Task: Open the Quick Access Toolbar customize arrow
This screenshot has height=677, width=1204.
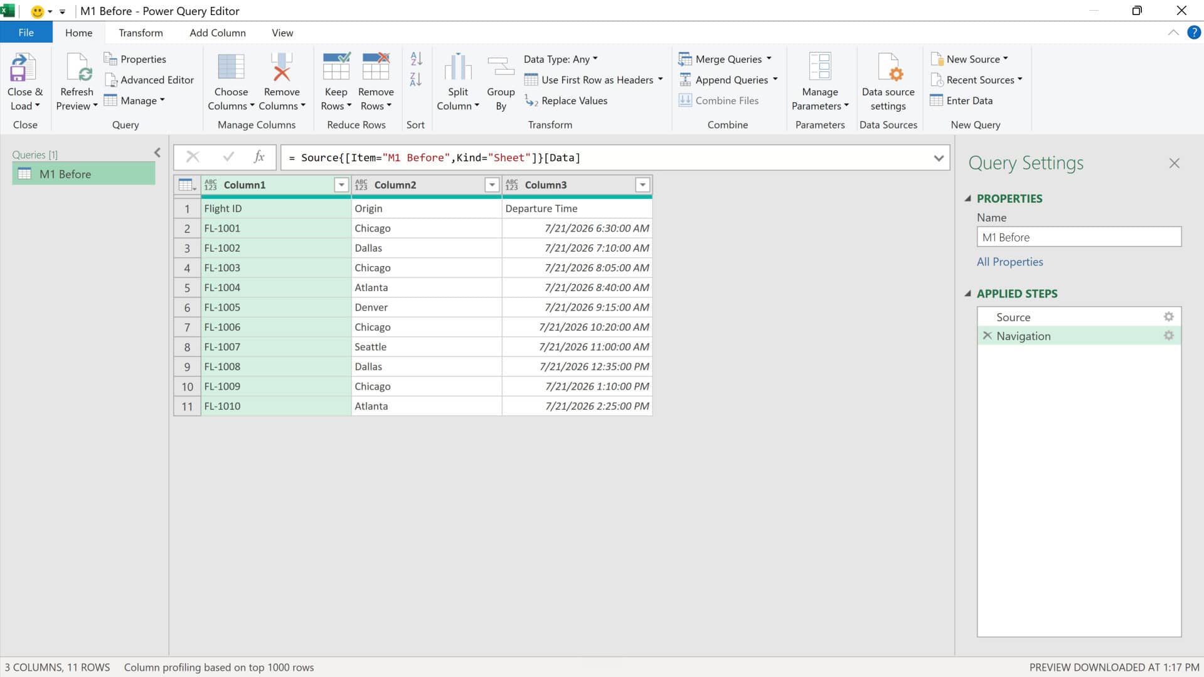Action: [62, 11]
